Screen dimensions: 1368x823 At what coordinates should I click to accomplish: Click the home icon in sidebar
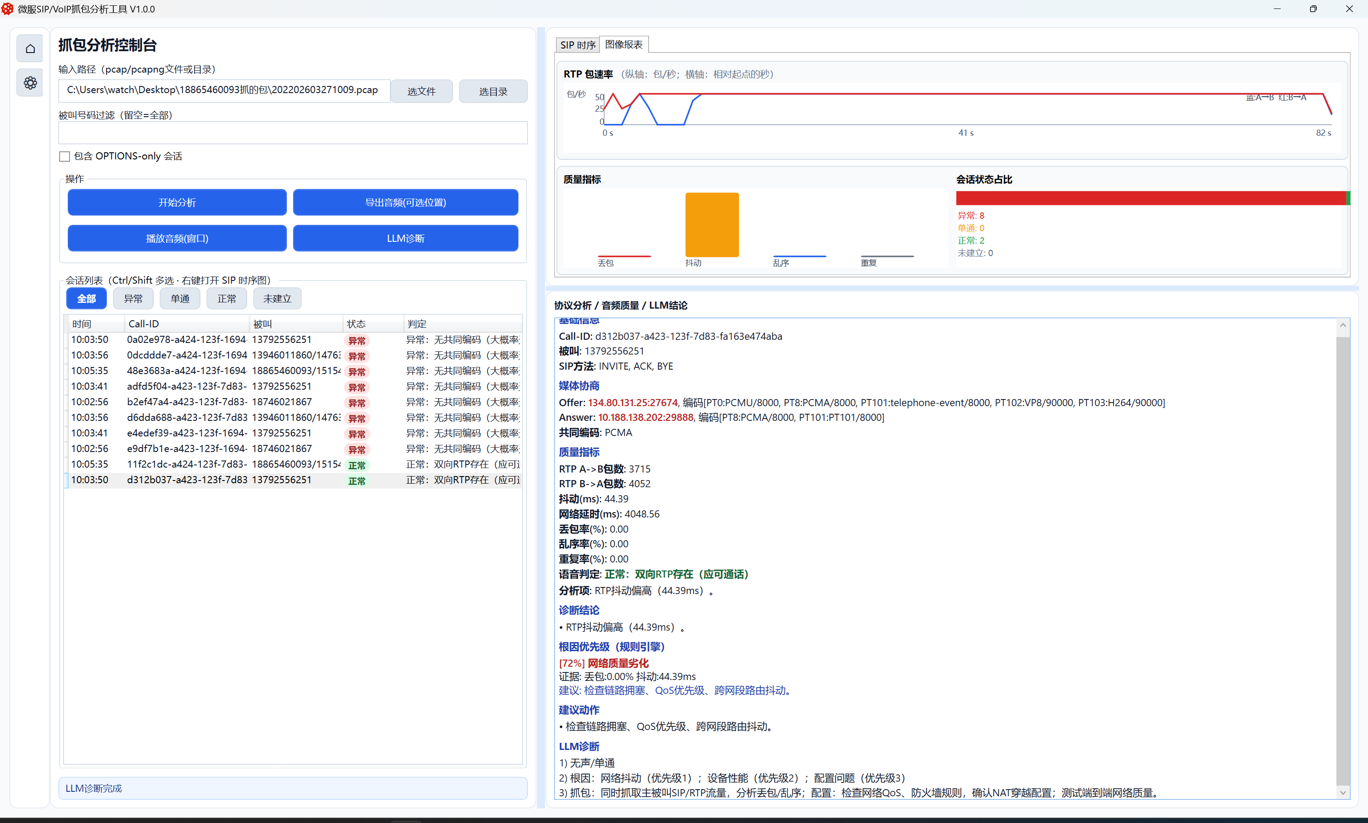(x=30, y=49)
